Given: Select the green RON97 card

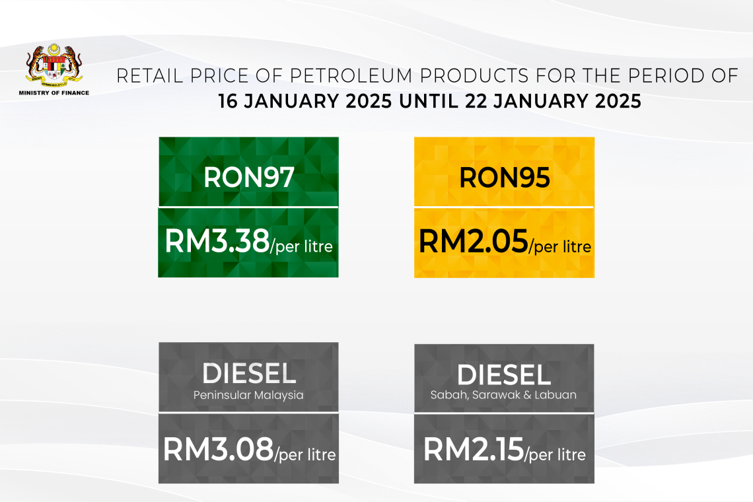Looking at the screenshot, I should [x=248, y=207].
